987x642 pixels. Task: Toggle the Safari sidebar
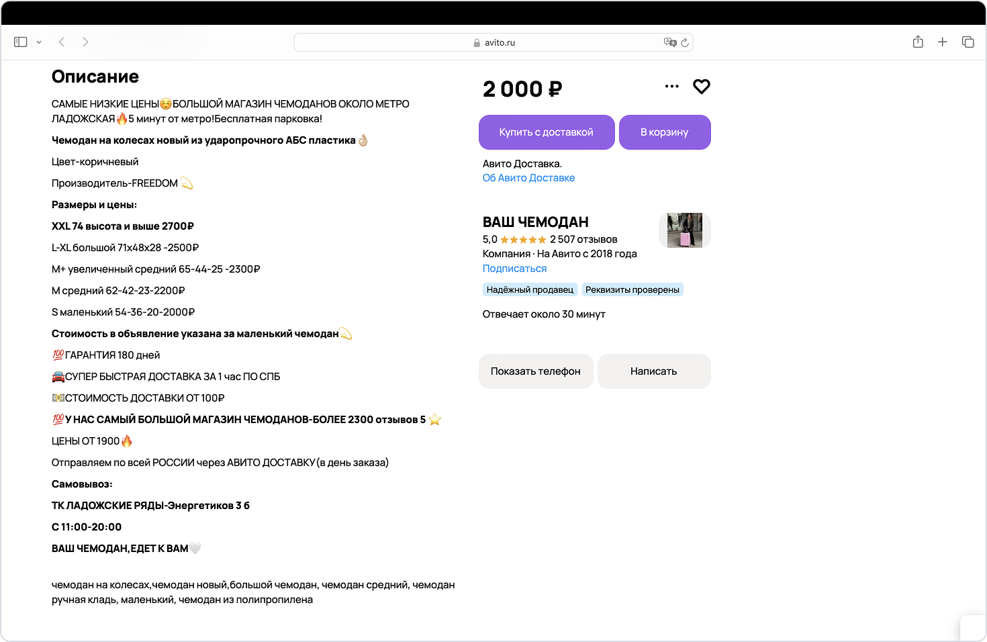pyautogui.click(x=21, y=42)
